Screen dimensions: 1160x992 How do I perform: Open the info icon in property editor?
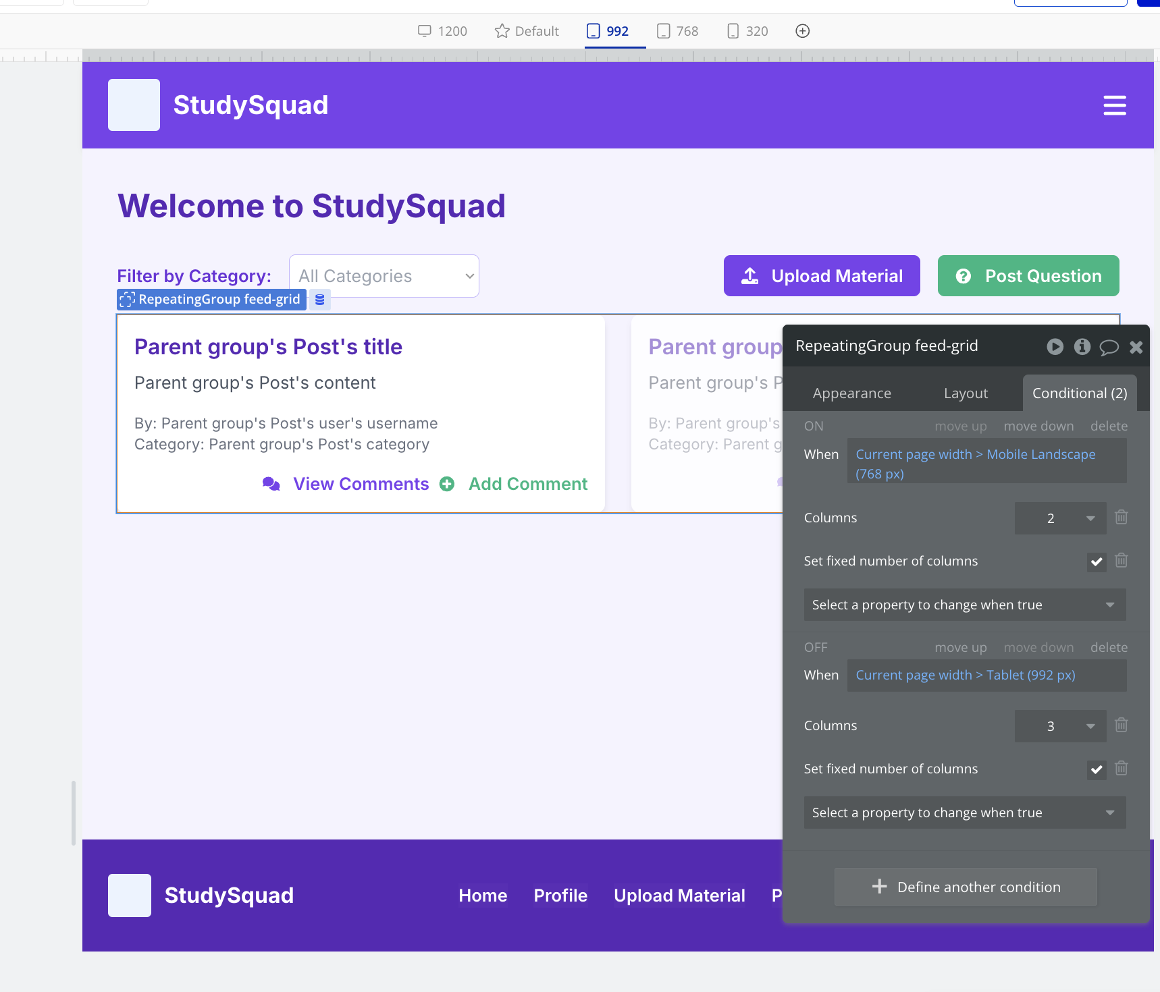click(x=1082, y=347)
